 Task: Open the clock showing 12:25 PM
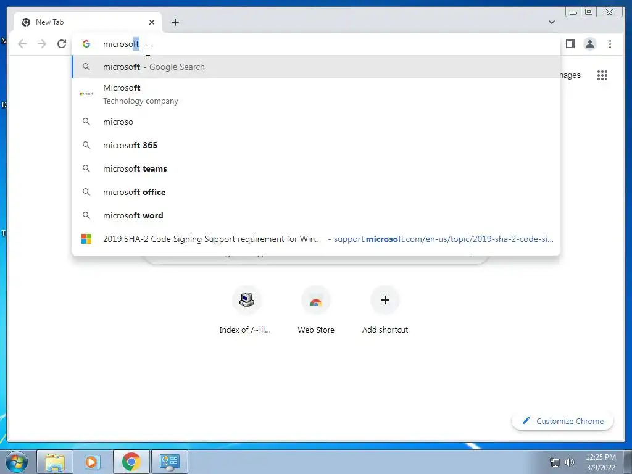(601, 462)
